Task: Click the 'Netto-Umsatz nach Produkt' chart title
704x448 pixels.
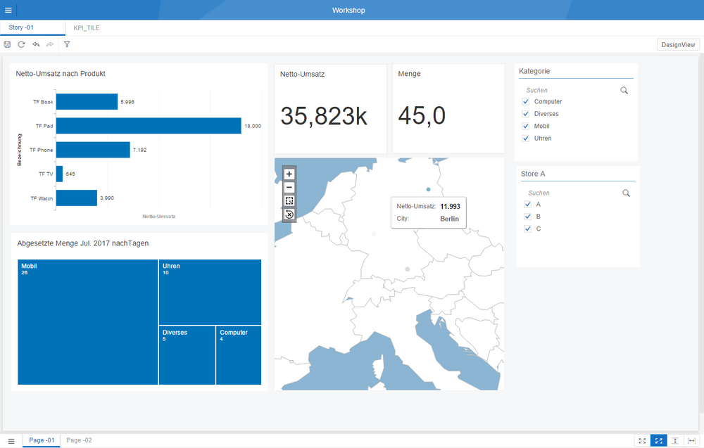Action: pos(61,74)
